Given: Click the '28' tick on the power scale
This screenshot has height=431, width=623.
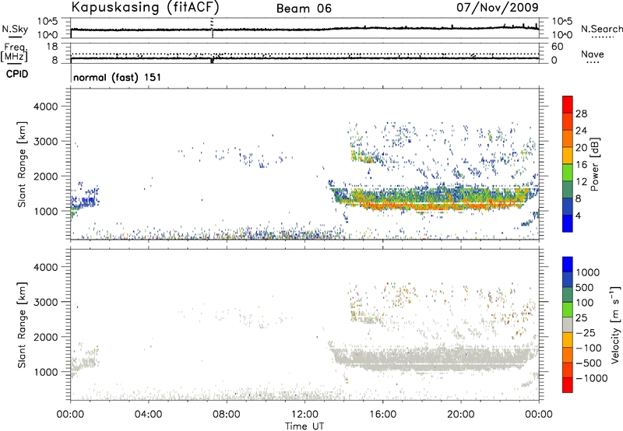Looking at the screenshot, I should [581, 114].
